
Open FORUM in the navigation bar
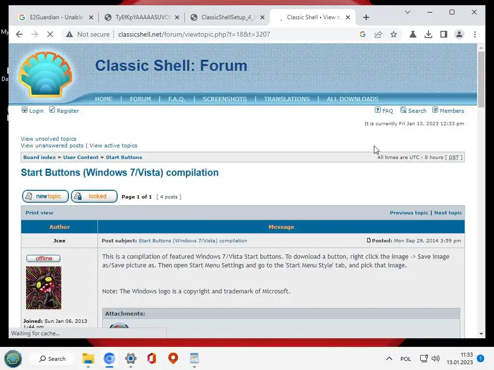pyautogui.click(x=140, y=99)
